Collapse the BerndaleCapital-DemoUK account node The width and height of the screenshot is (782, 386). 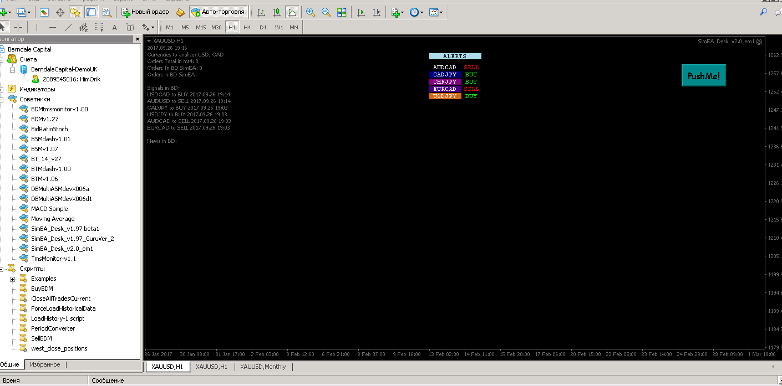[13, 69]
